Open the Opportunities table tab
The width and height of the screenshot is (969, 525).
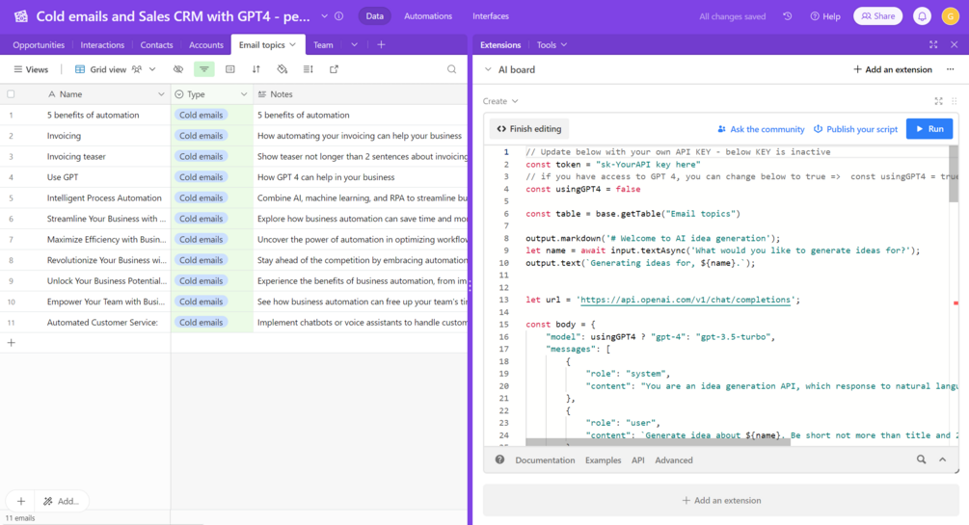click(x=39, y=44)
